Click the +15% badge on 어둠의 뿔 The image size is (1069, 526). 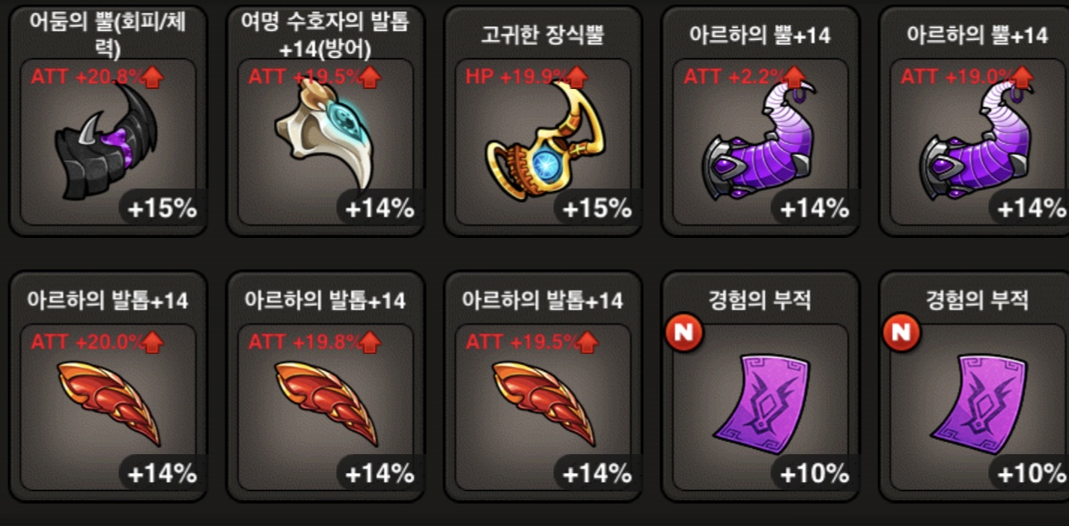pyautogui.click(x=162, y=209)
